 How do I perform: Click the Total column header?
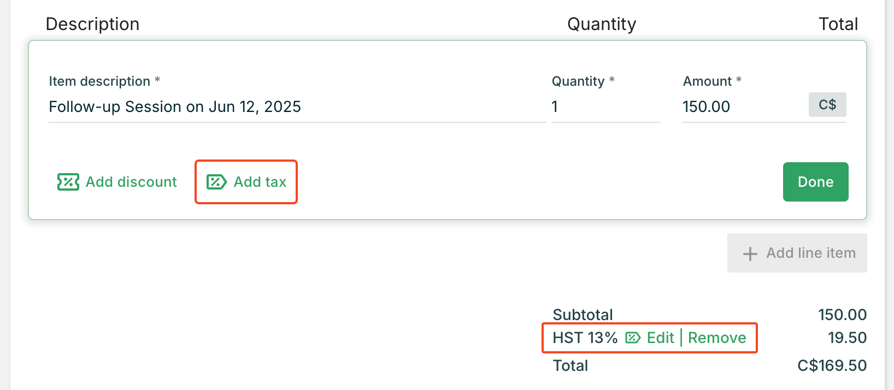[838, 24]
